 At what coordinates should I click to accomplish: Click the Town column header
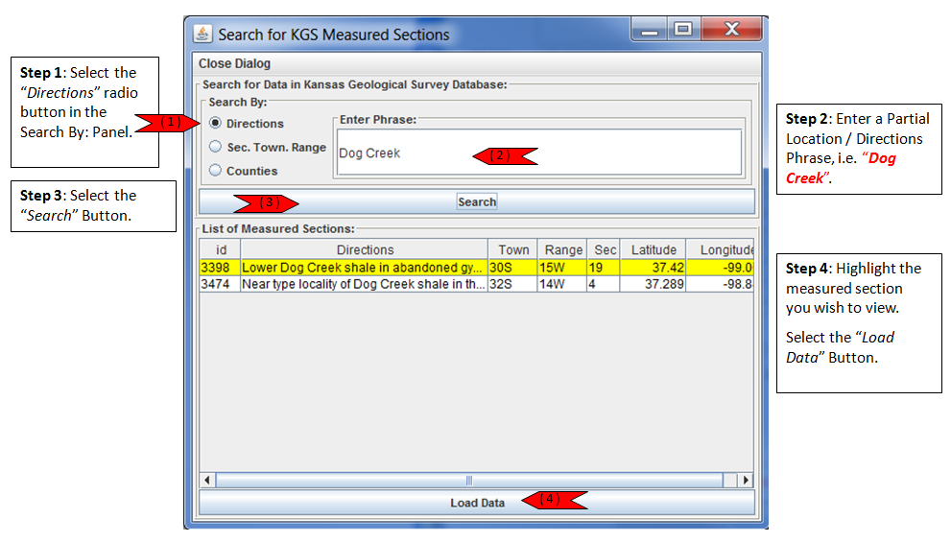click(x=513, y=249)
